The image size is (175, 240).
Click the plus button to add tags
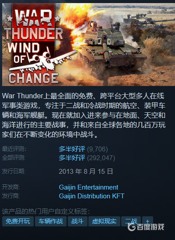[x=147, y=221]
